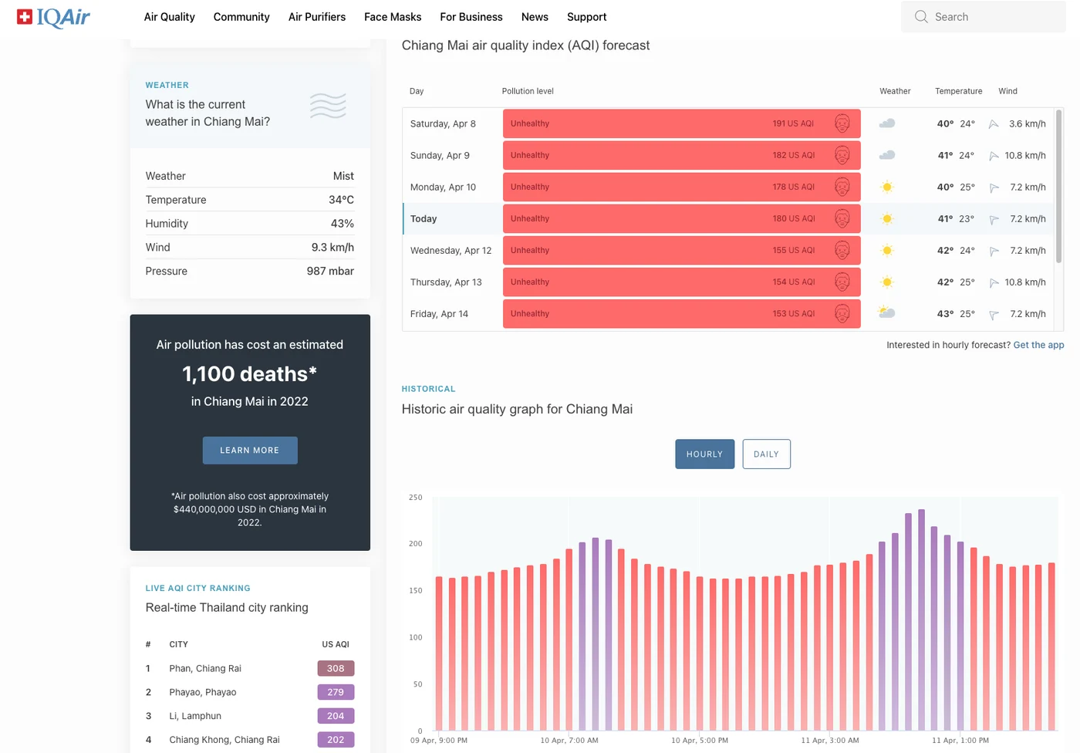Viewport: 1080px width, 753px height.
Task: Click the wind direction arrow for Friday, Apr 14
Action: click(994, 314)
